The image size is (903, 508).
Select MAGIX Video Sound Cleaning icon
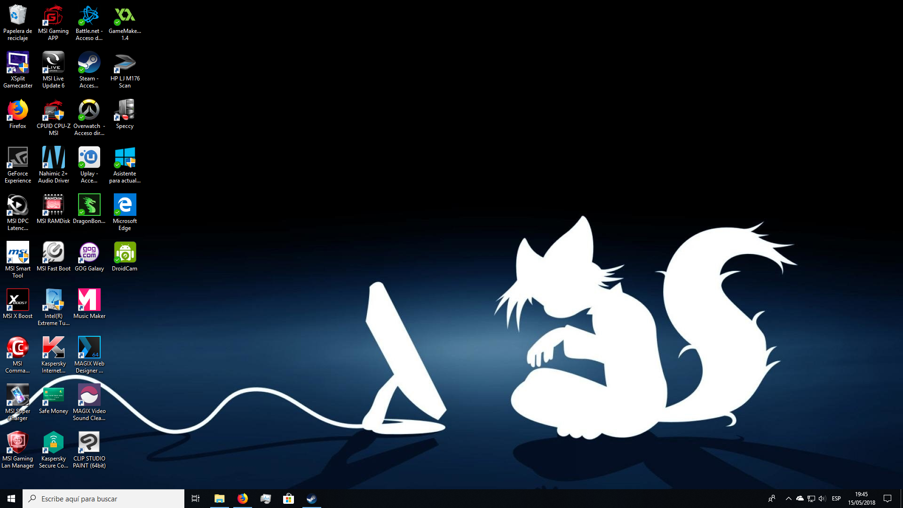pyautogui.click(x=89, y=403)
